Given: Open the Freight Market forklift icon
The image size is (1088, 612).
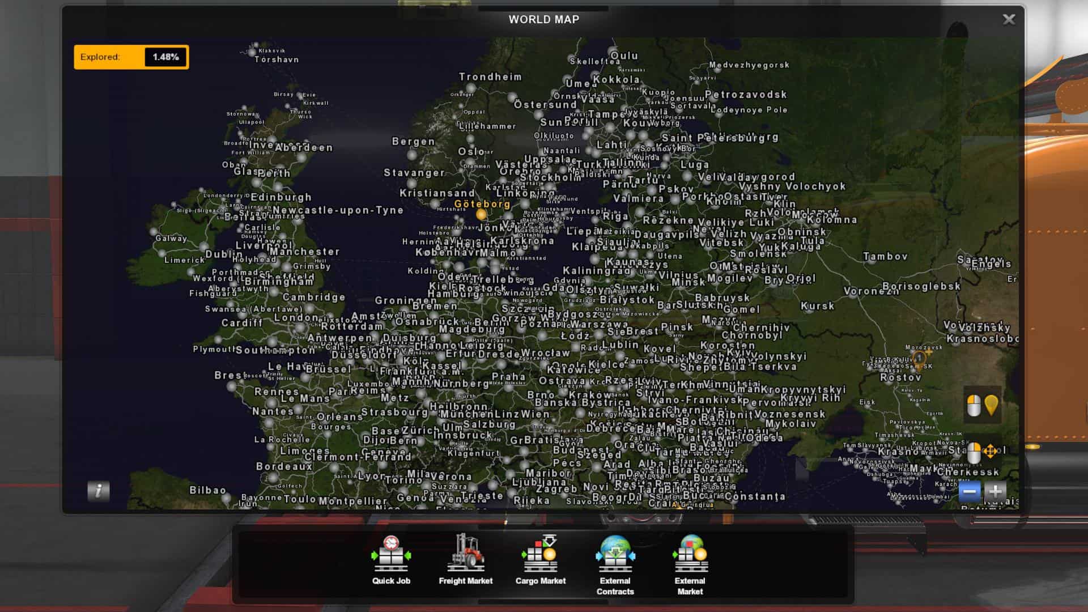Looking at the screenshot, I should click(465, 553).
